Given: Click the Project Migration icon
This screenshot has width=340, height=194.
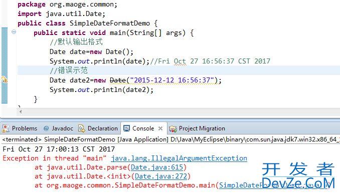Looking at the screenshot, I should click(173, 128).
